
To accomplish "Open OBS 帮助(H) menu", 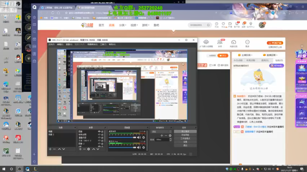I will (x=112, y=44).
